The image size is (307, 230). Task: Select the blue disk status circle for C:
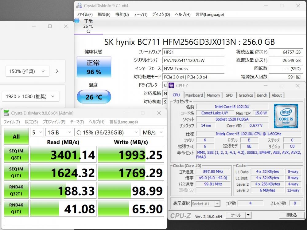[x=77, y=21]
